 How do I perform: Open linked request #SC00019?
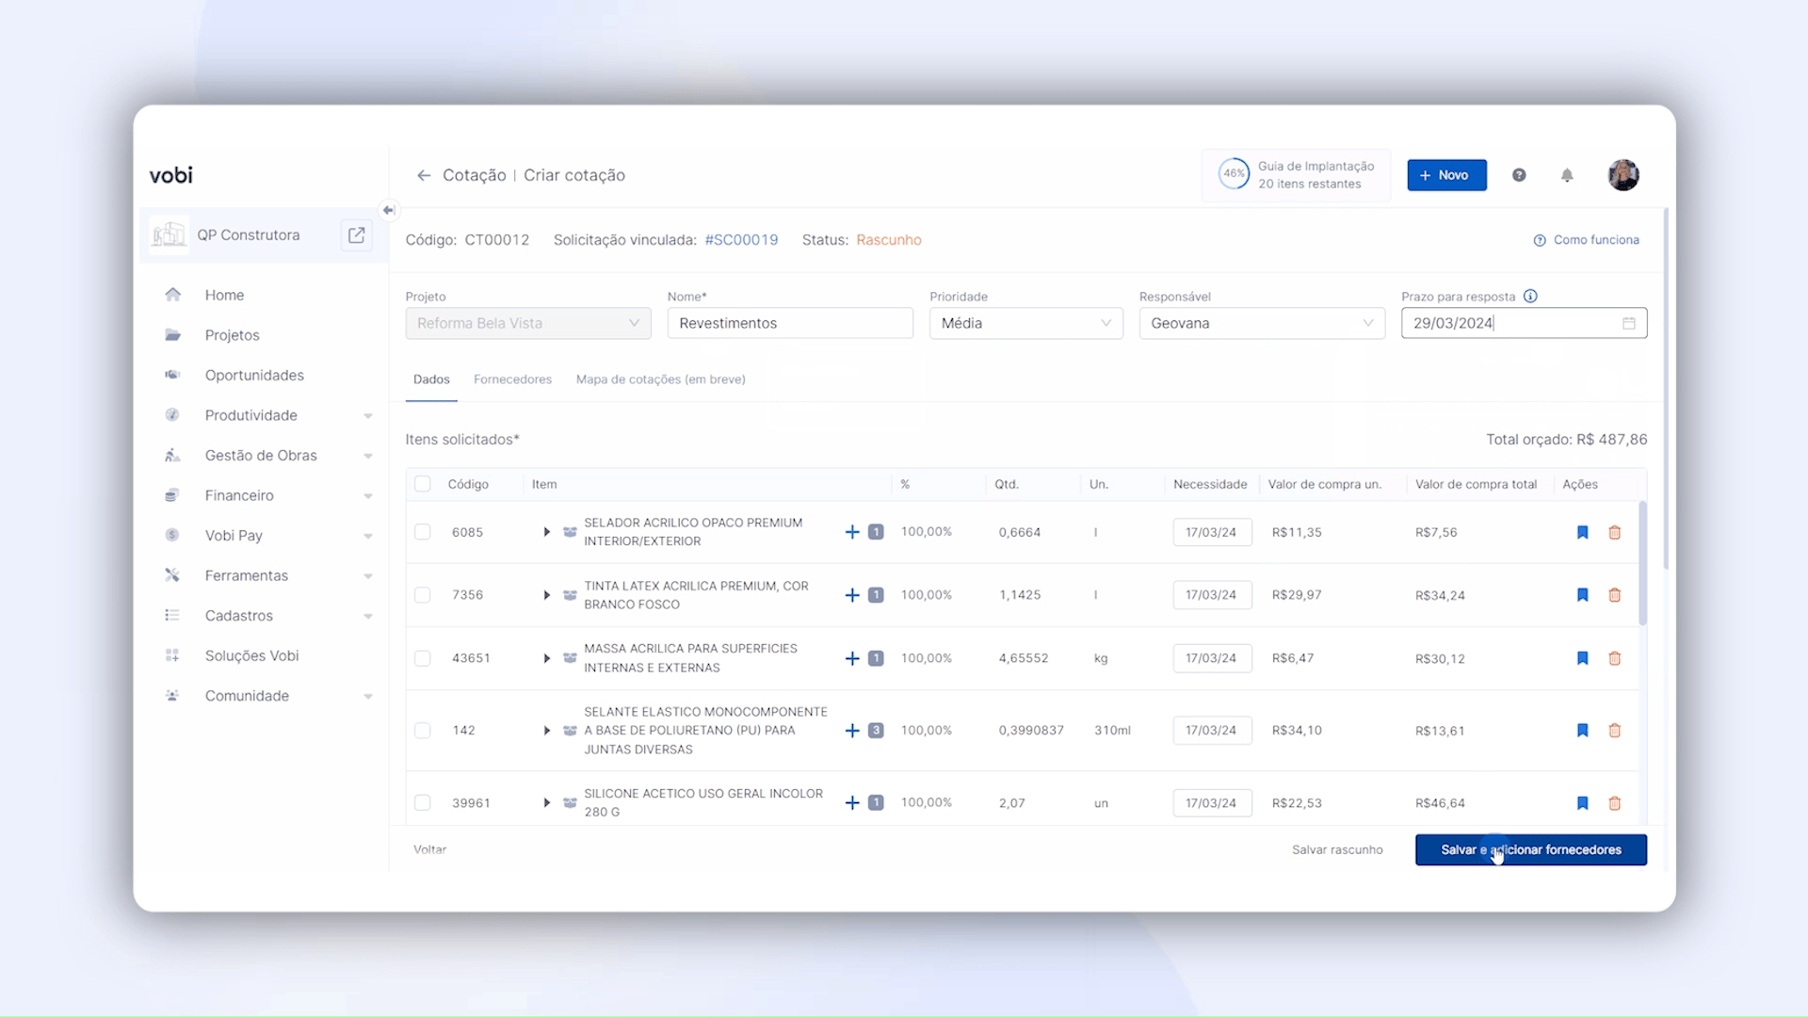[741, 240]
